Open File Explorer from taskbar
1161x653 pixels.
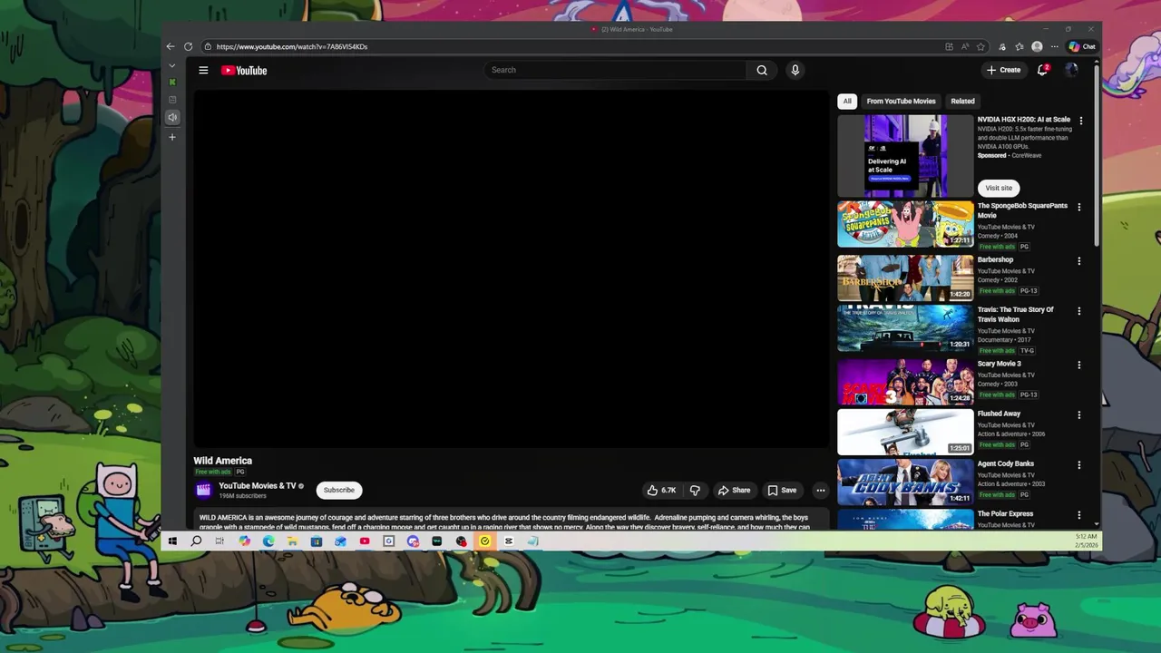tap(292, 541)
